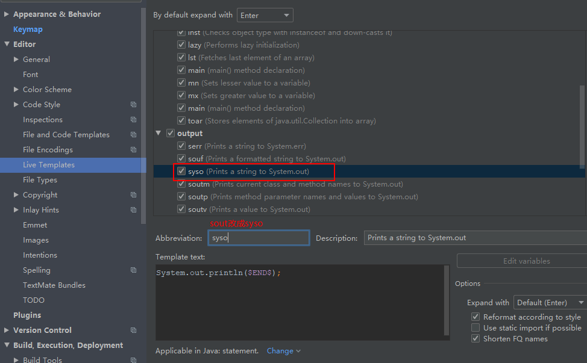Viewport: 587px width, 363px height.
Task: Open Intentions settings page
Action: [x=40, y=255]
